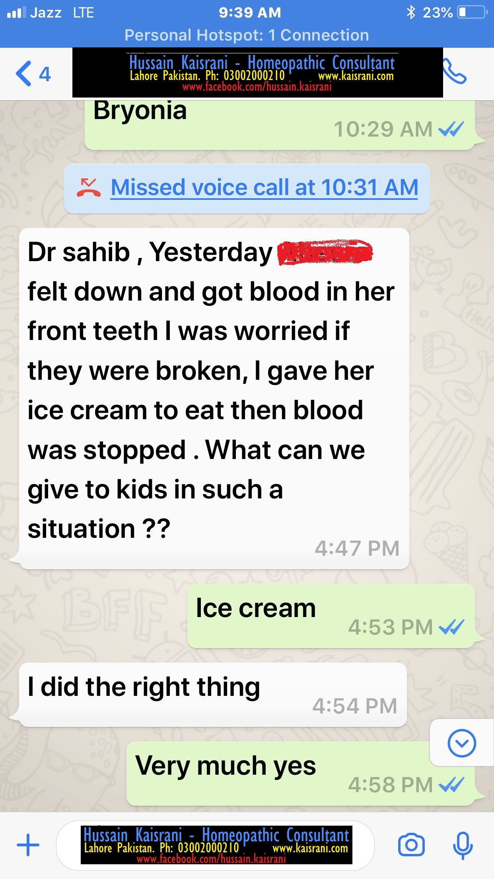
Task: Select the 'Ice cream' sent message
Action: coord(331,616)
